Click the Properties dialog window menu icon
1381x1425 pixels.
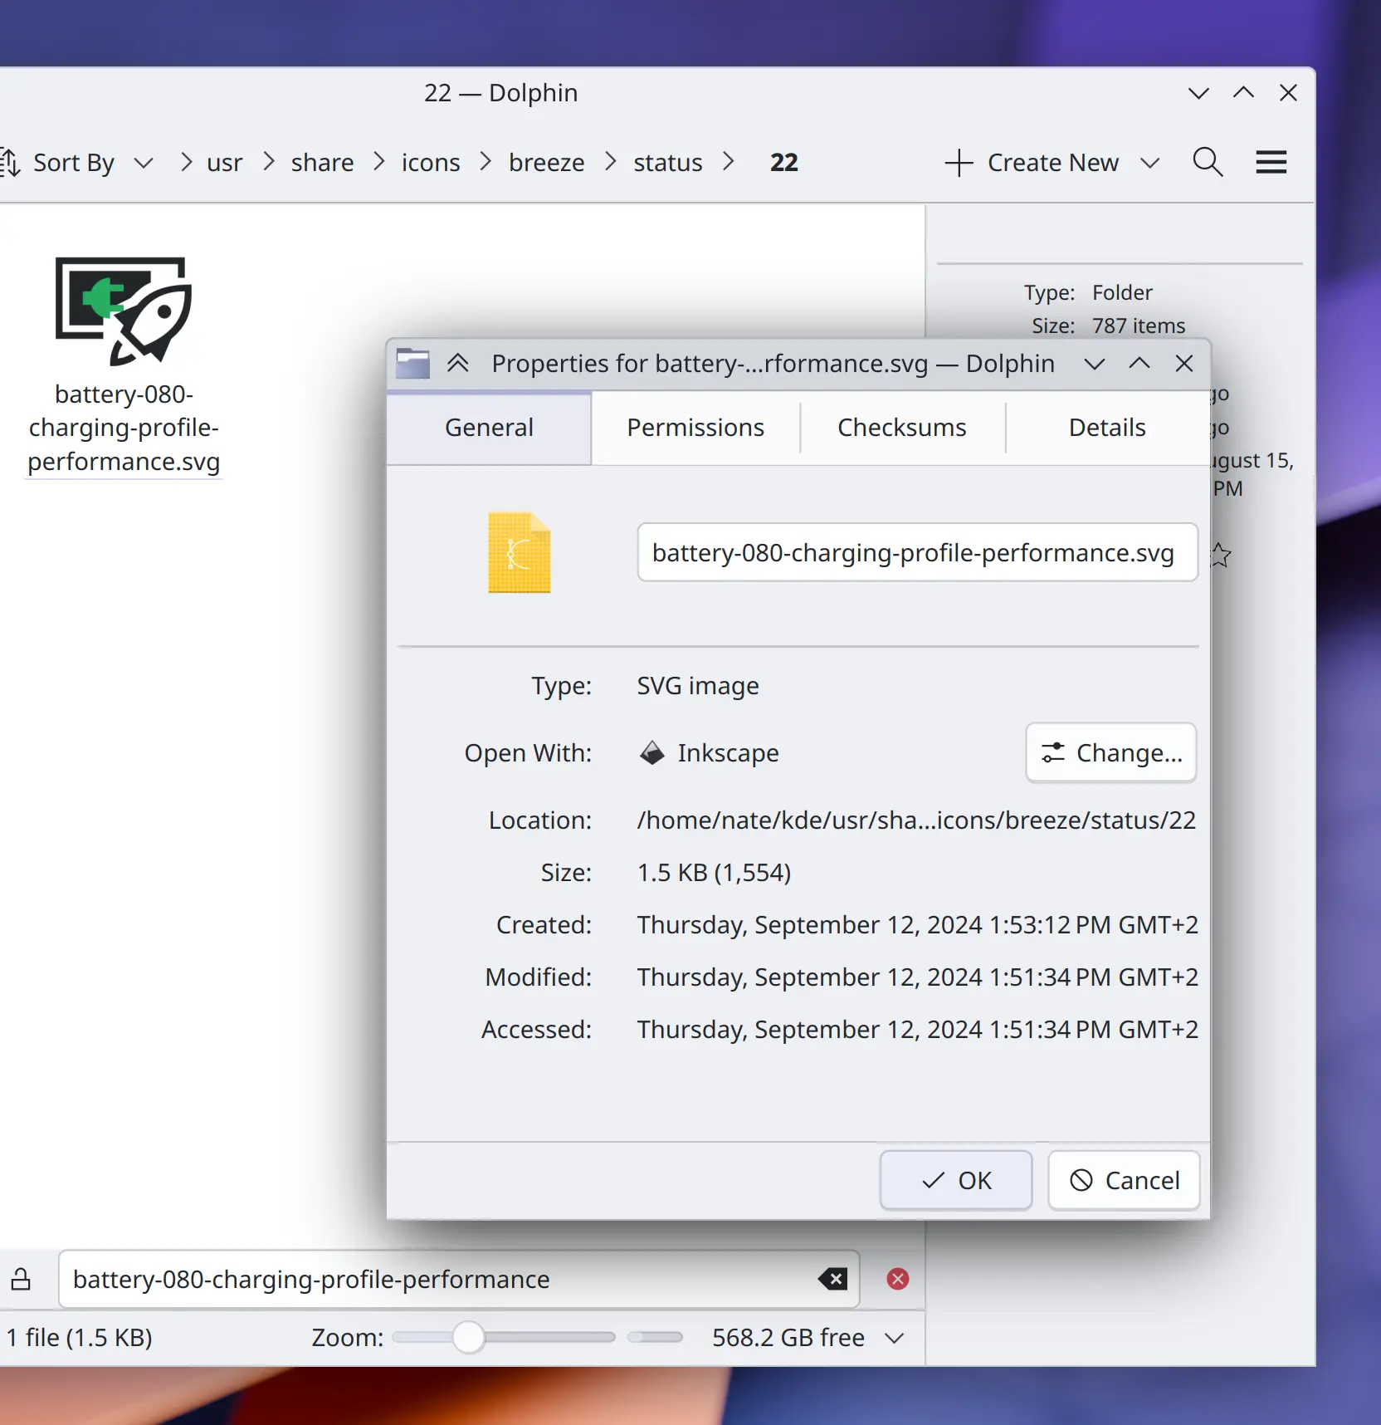click(412, 363)
